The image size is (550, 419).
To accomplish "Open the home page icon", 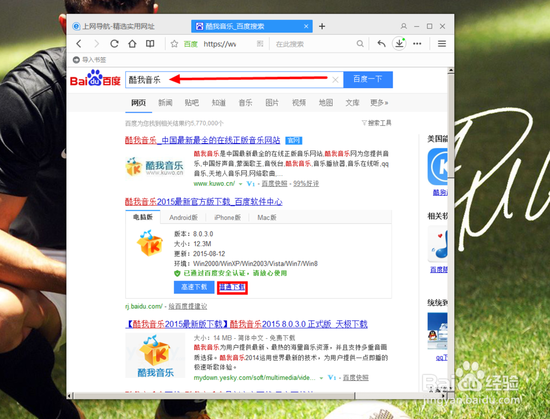I will click(132, 44).
